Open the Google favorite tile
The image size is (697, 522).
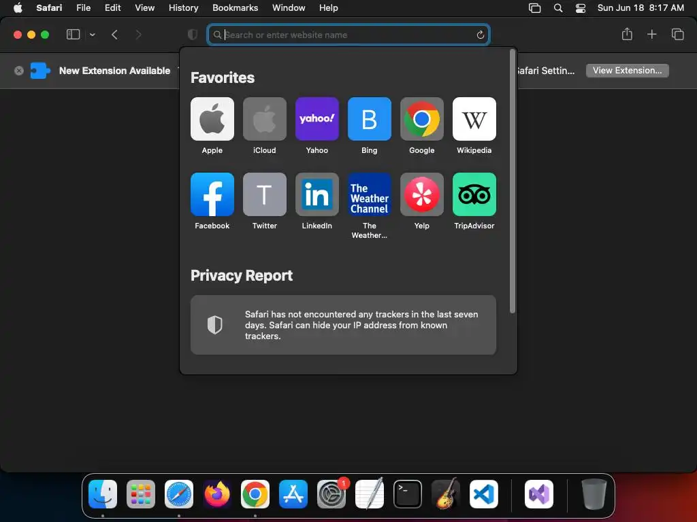tap(422, 119)
